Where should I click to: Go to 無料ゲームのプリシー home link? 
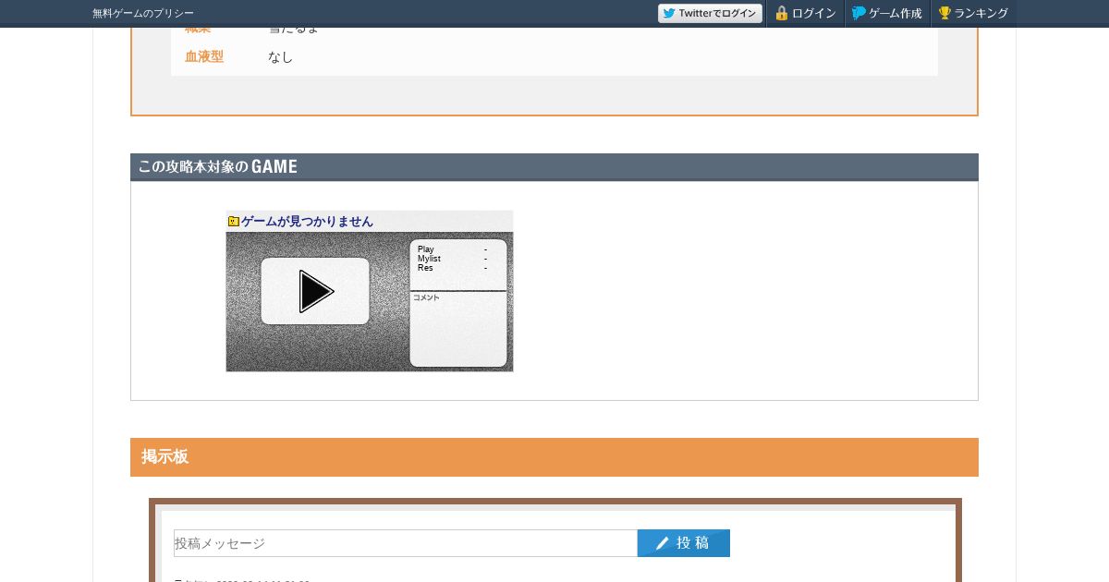pos(143,13)
